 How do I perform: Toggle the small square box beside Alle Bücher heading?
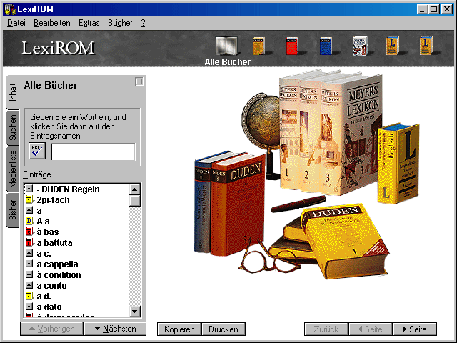click(x=139, y=82)
